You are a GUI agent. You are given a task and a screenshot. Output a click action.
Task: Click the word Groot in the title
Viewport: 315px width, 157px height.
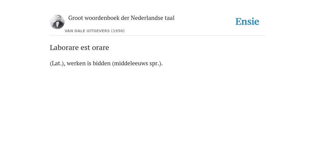tap(76, 18)
